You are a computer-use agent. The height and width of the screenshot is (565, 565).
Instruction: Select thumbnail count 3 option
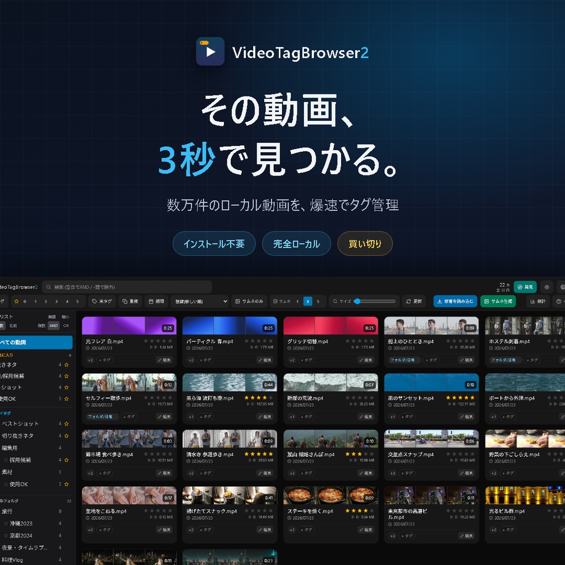click(308, 301)
